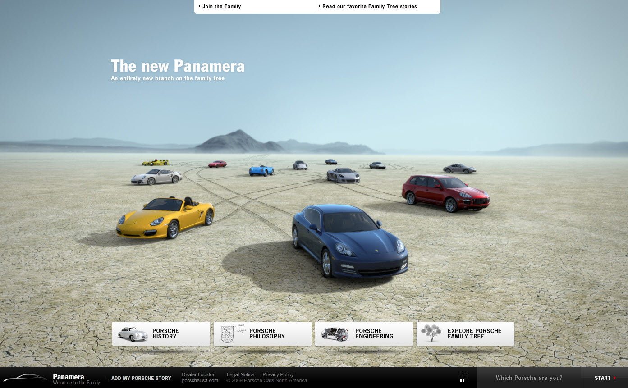
Task: Open the Porsche Engineering button
Action: [x=364, y=333]
